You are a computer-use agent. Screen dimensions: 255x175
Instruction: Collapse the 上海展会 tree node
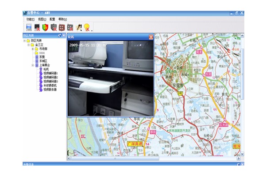(33, 65)
